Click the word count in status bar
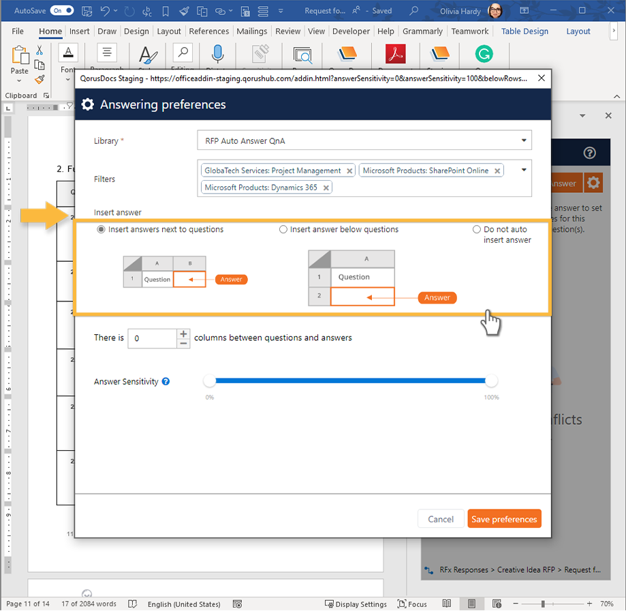The height and width of the screenshot is (611, 626). [89, 603]
